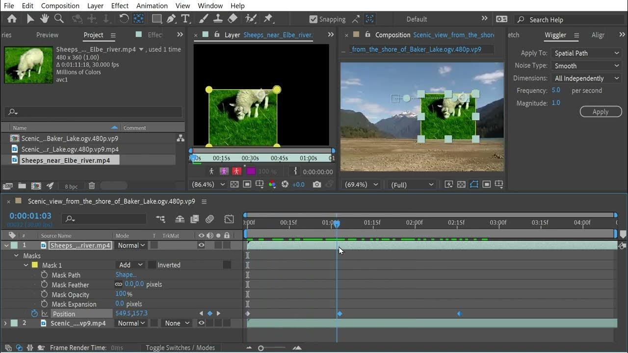Hide the Sheeps_river.mp4 layer eye

(201, 245)
